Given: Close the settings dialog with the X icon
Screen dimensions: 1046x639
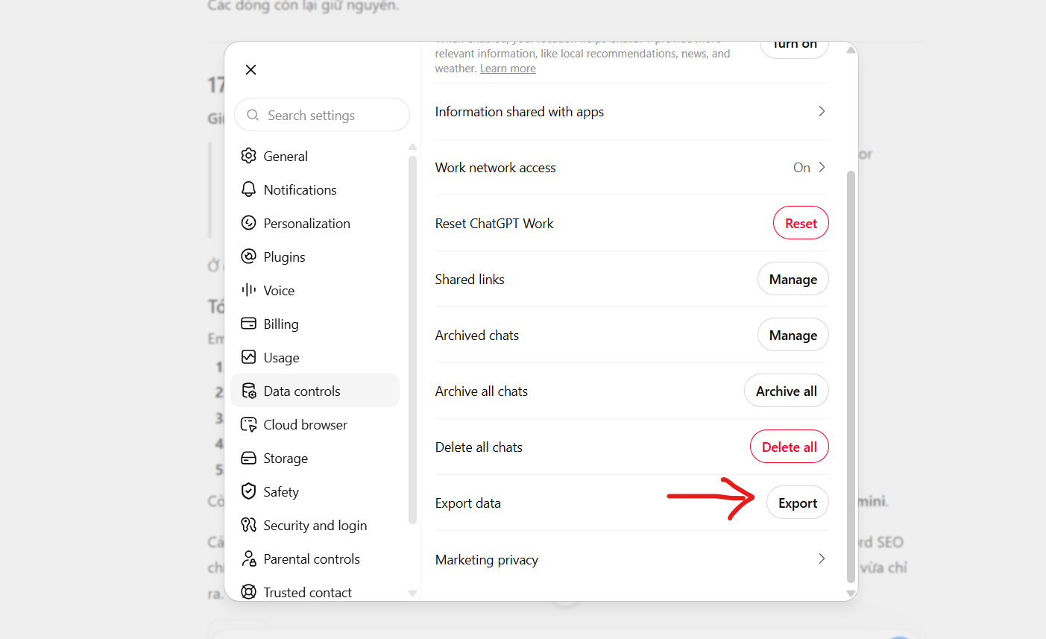Looking at the screenshot, I should [x=251, y=69].
